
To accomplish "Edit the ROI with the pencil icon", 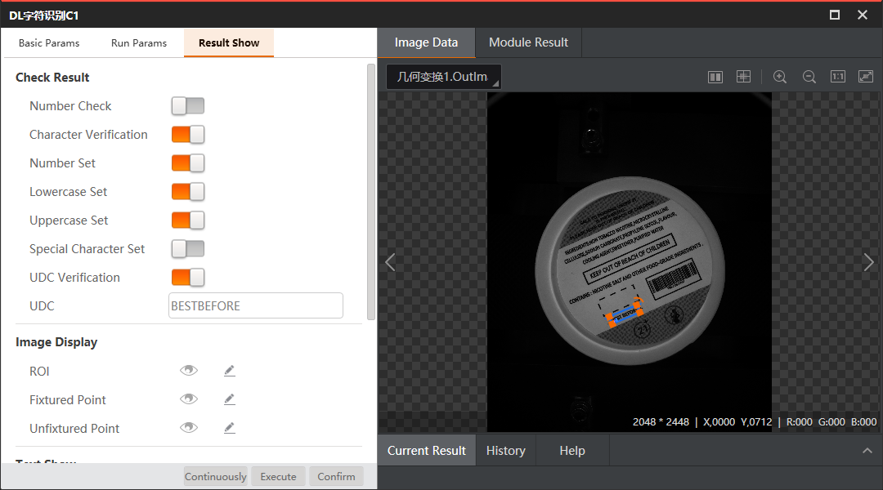I will pyautogui.click(x=230, y=370).
